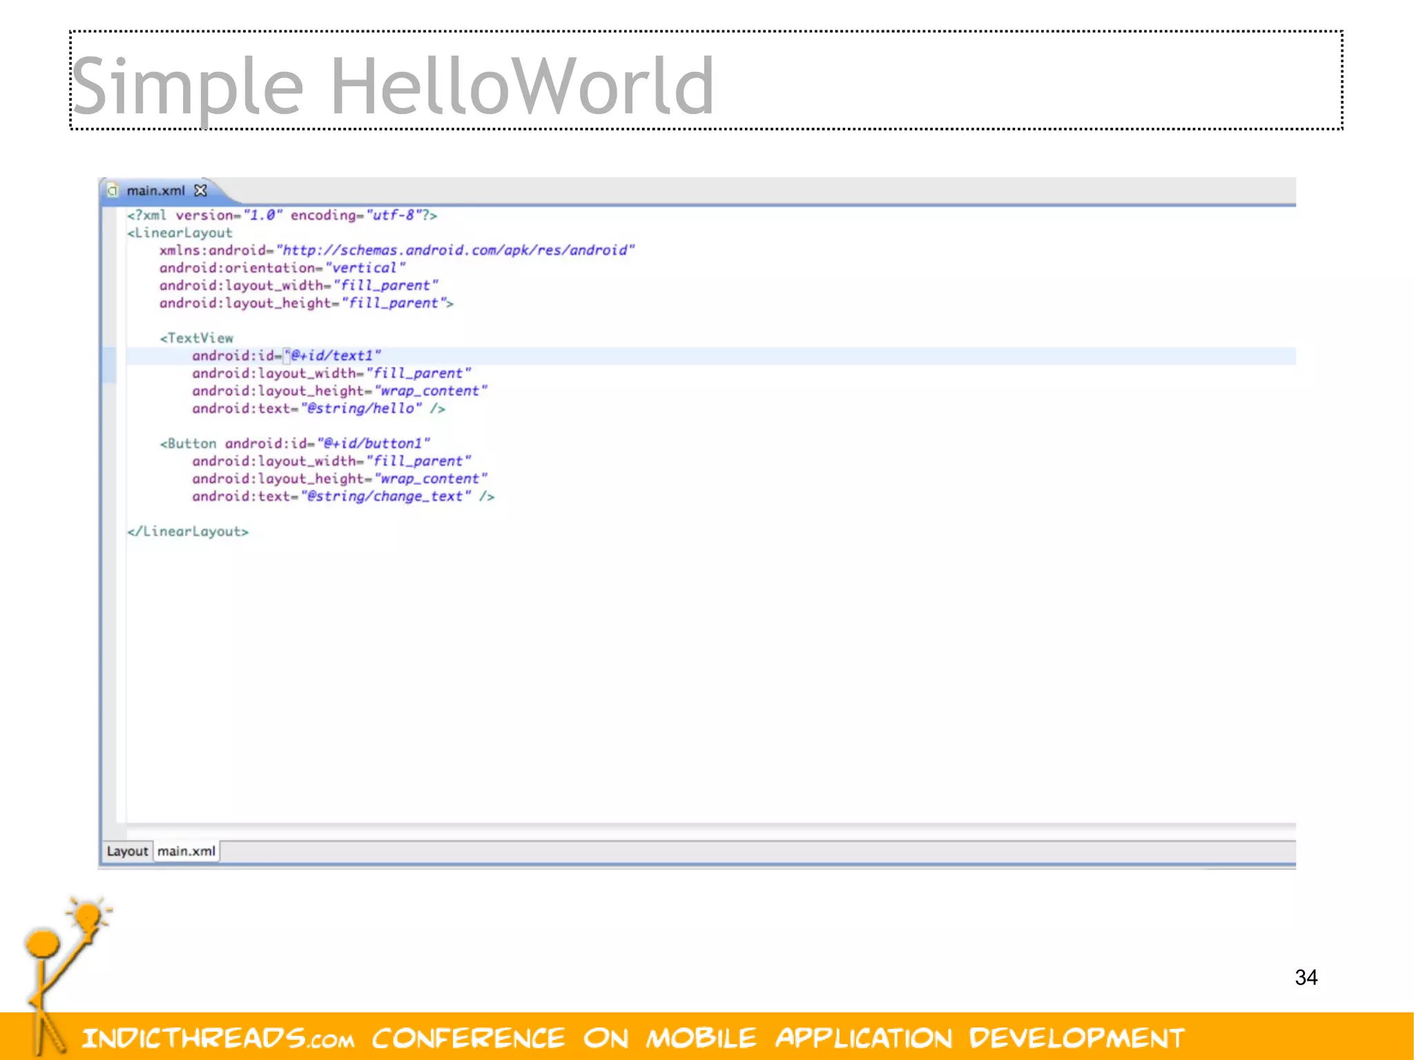Close the main.xml editor tab
1414x1060 pixels.
(200, 190)
